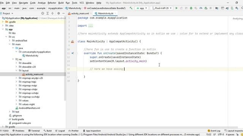This screenshot has height=136, width=243.
Task: Expand the test folder
Action: point(9,112)
